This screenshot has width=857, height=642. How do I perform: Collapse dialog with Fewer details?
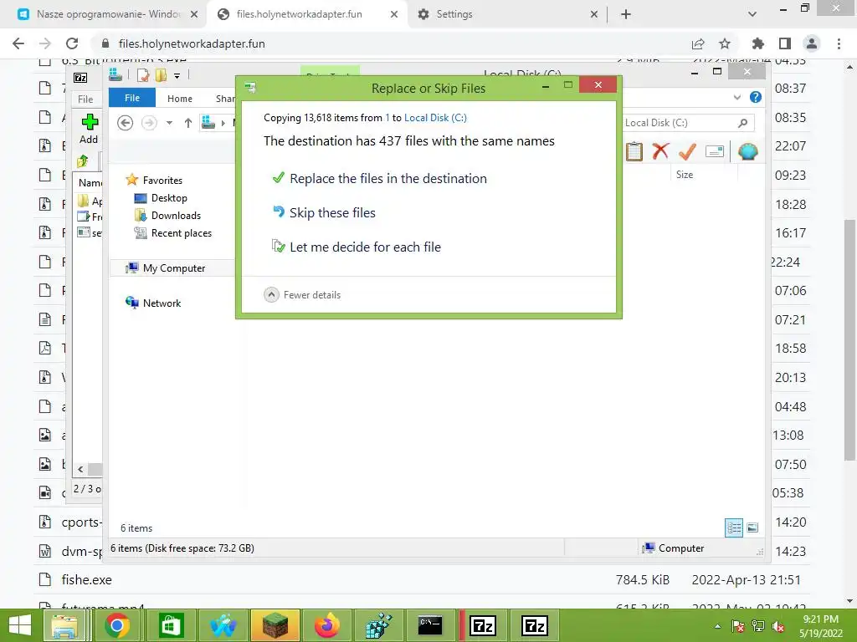coord(302,295)
